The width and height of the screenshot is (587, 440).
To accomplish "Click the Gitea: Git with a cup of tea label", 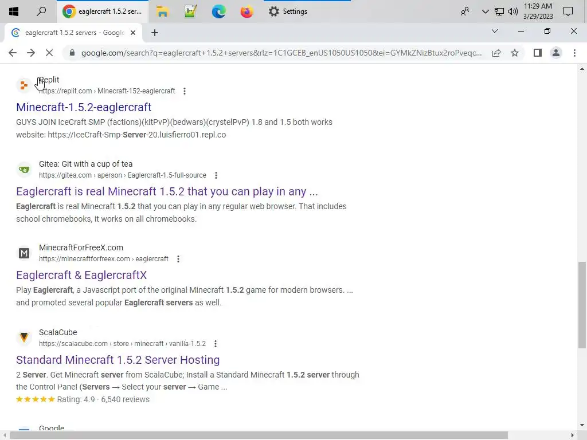I will 86,164.
